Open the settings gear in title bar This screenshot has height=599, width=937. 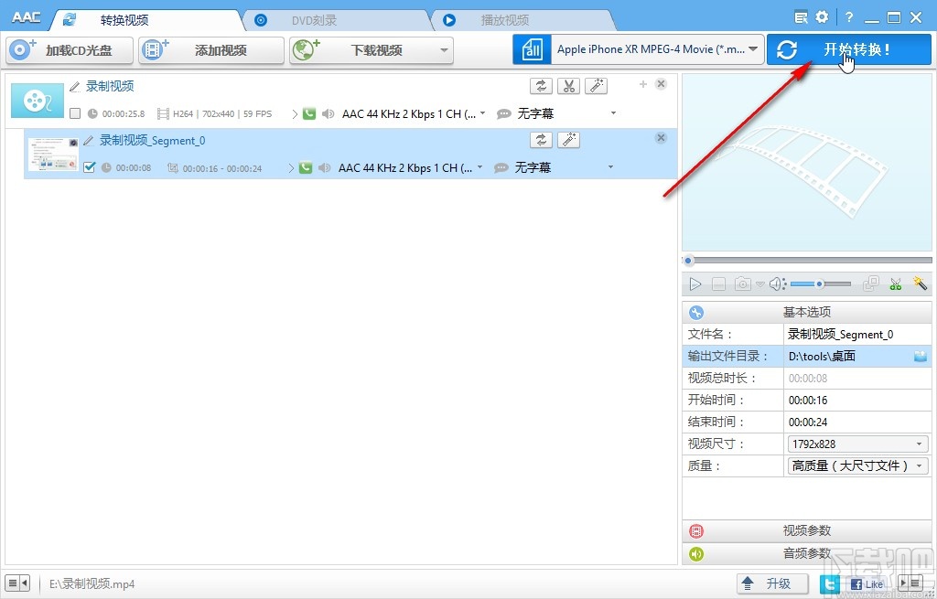(821, 16)
